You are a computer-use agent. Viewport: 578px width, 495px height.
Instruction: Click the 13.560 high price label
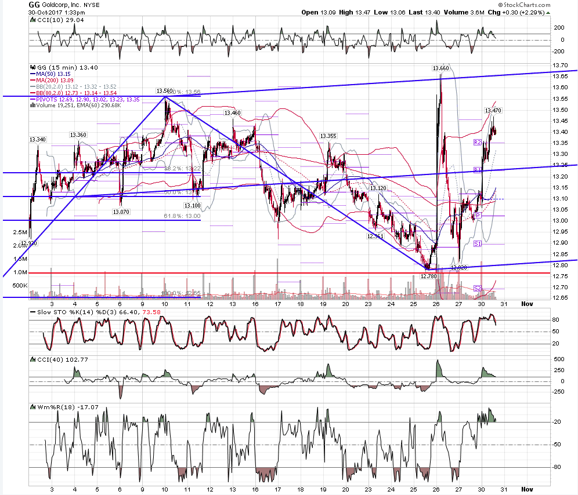tap(164, 90)
